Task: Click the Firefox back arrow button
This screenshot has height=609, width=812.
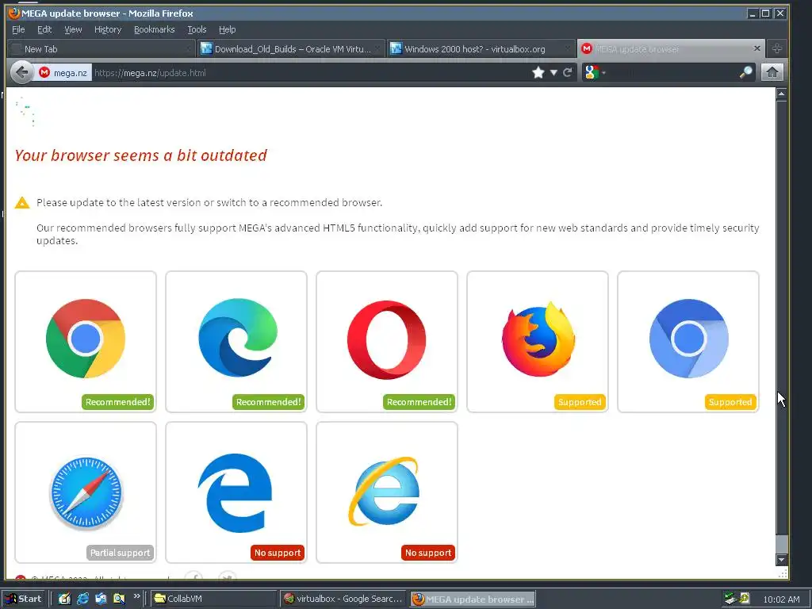Action: pos(21,72)
